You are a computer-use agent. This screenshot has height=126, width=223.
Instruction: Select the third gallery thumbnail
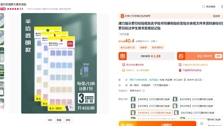2,55
